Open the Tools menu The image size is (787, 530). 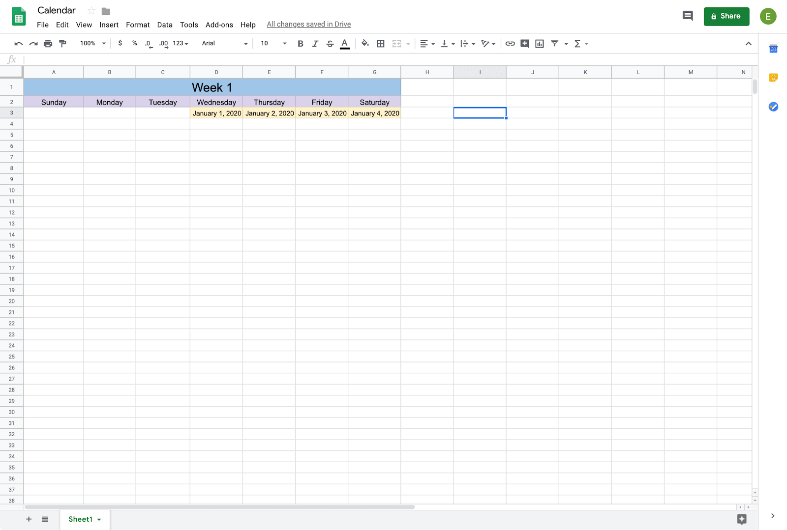click(189, 25)
